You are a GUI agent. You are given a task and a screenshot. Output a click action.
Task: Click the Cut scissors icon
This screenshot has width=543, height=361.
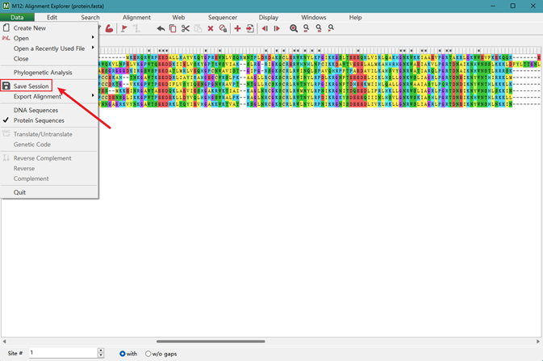186,28
